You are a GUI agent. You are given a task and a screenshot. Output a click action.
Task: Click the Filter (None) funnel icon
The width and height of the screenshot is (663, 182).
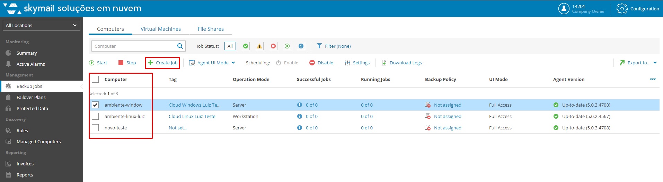coord(319,46)
